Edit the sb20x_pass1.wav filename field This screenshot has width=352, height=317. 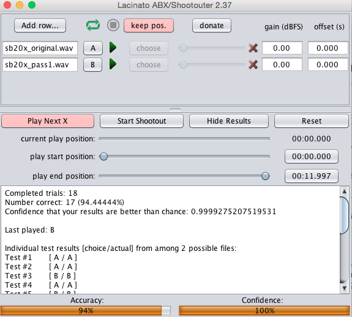pyautogui.click(x=40, y=65)
